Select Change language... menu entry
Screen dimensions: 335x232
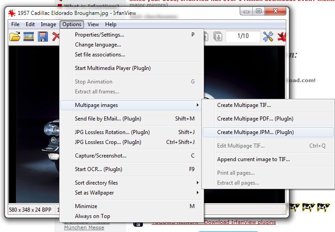click(x=132, y=45)
